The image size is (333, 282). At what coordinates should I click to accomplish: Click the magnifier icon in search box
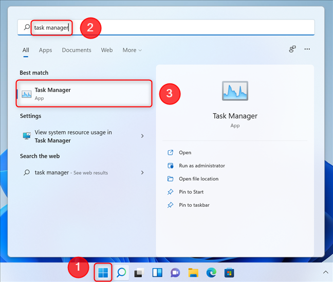point(27,27)
